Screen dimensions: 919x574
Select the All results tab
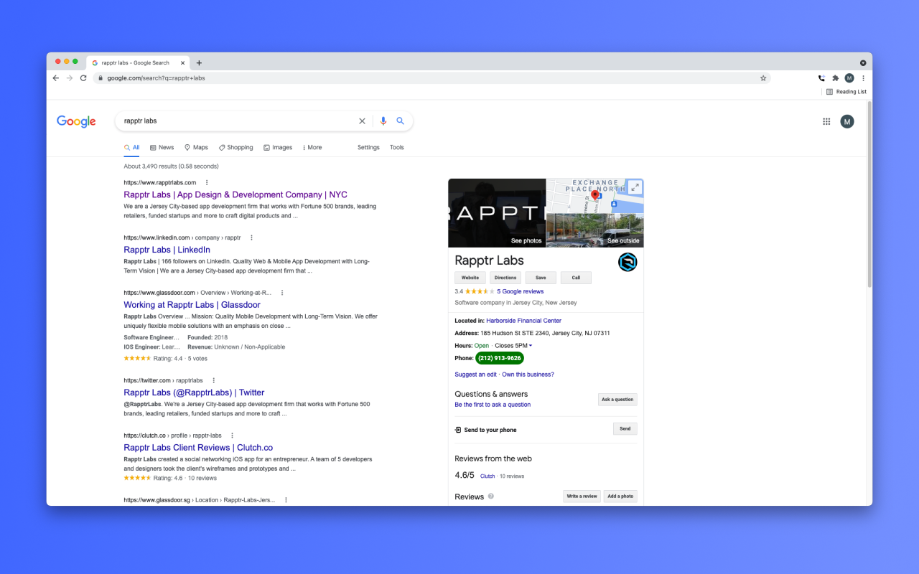tap(132, 148)
